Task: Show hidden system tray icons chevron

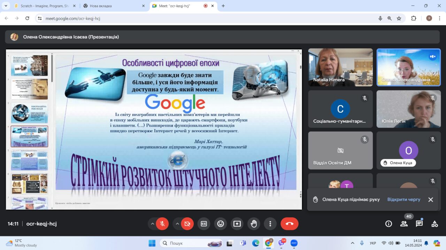Action: pos(353,243)
